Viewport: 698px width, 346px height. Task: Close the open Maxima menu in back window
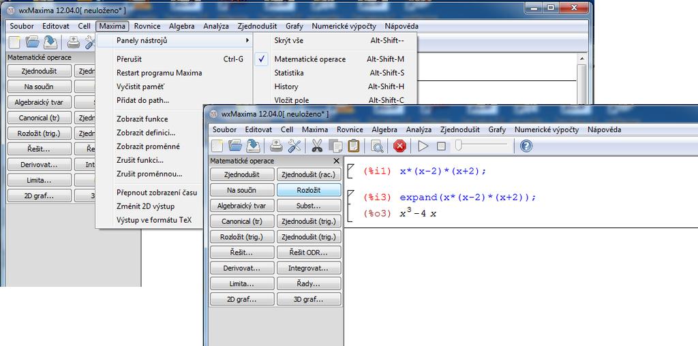click(x=112, y=27)
